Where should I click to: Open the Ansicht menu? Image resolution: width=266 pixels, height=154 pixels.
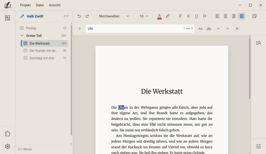55,5
